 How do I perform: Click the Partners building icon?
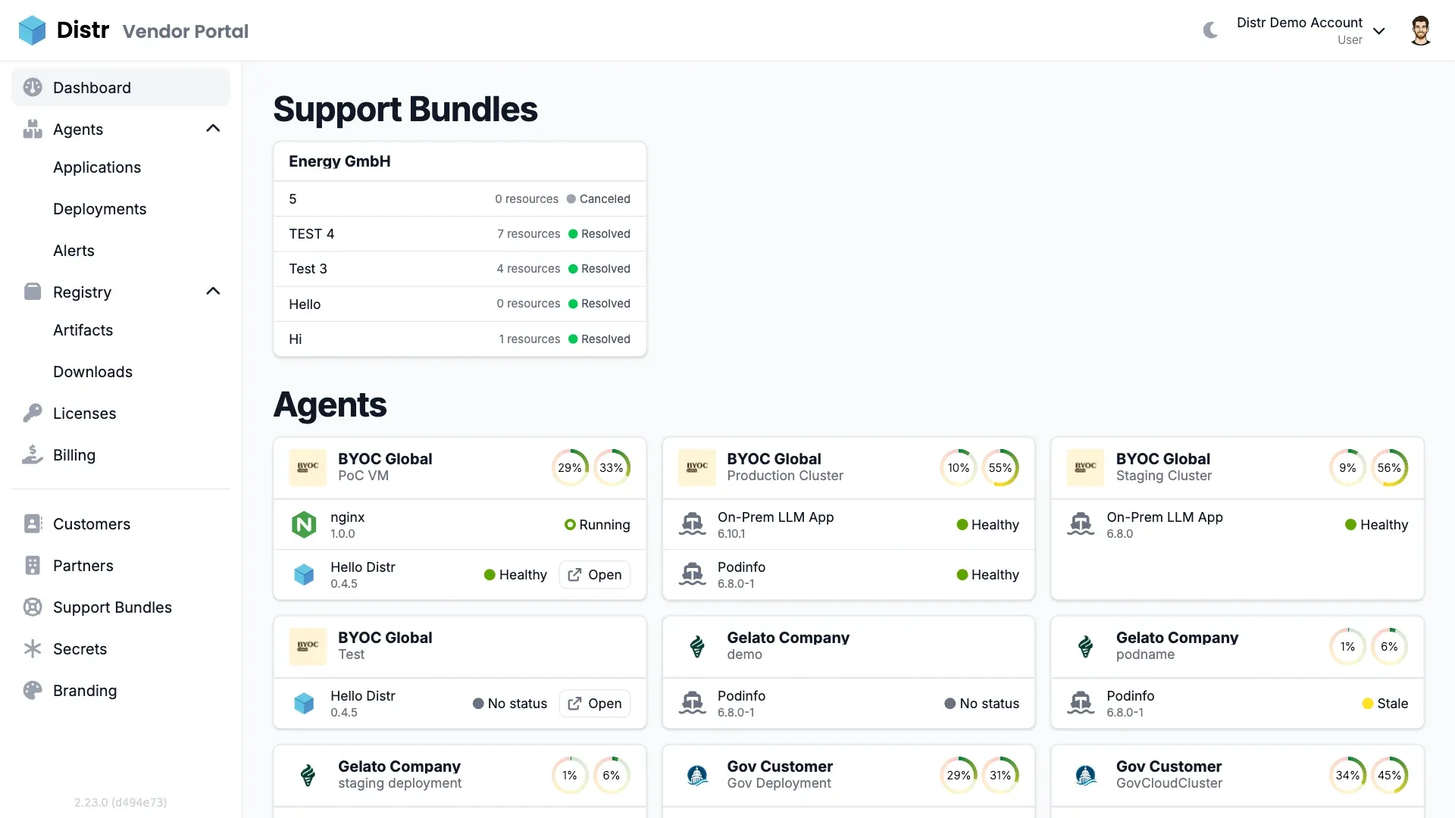coord(33,565)
